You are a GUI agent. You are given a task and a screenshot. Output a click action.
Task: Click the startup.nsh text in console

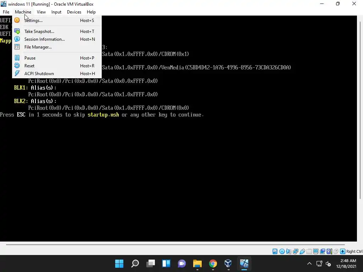(x=103, y=115)
